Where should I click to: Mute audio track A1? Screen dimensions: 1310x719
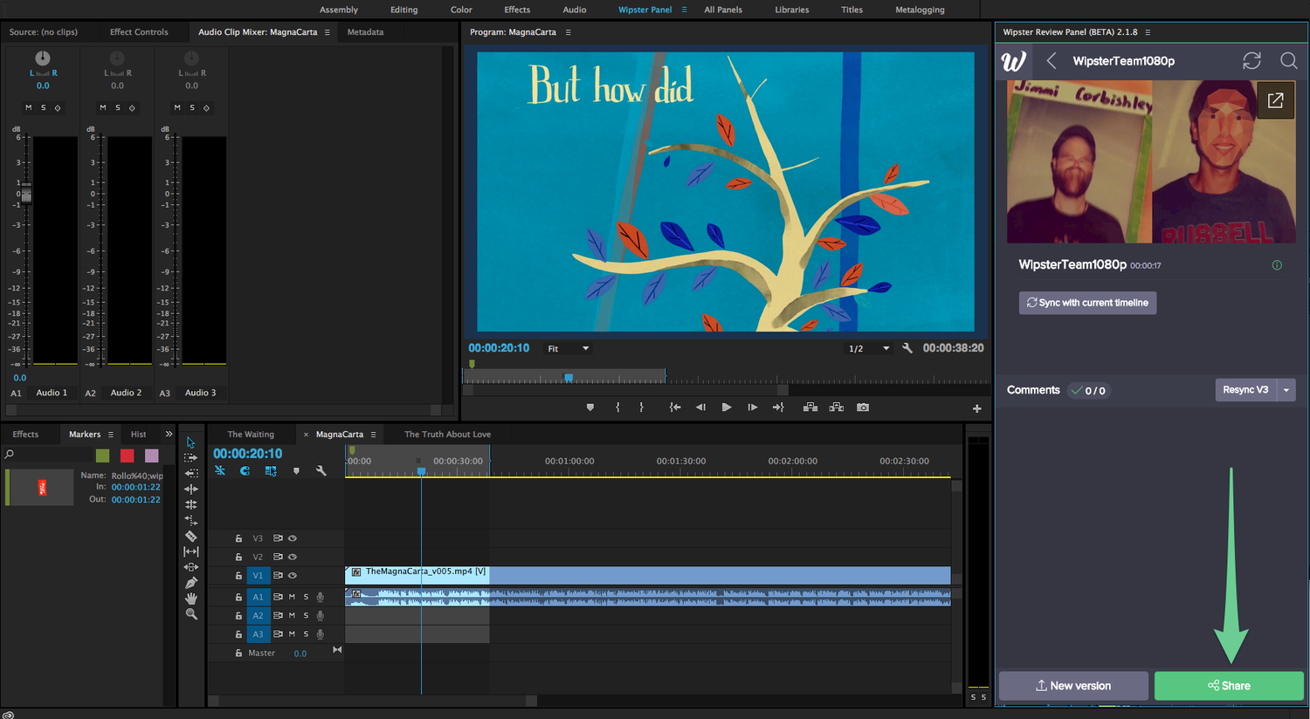pyautogui.click(x=292, y=597)
